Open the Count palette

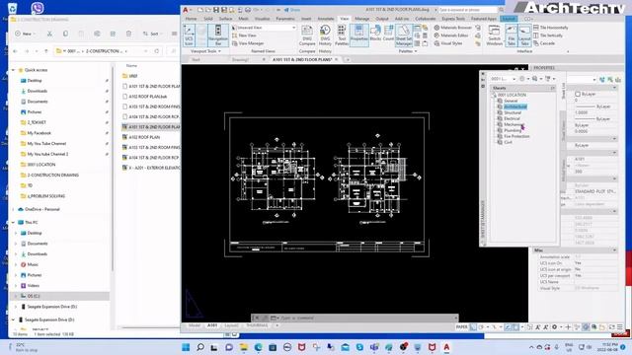tap(388, 34)
